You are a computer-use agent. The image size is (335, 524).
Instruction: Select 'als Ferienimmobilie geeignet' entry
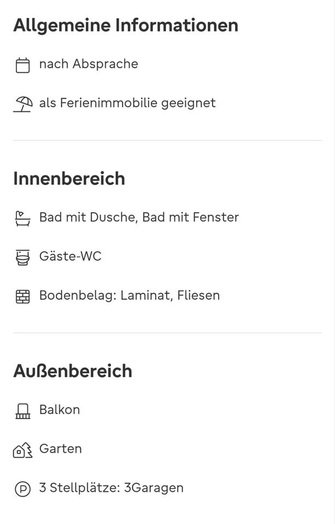coord(127,103)
